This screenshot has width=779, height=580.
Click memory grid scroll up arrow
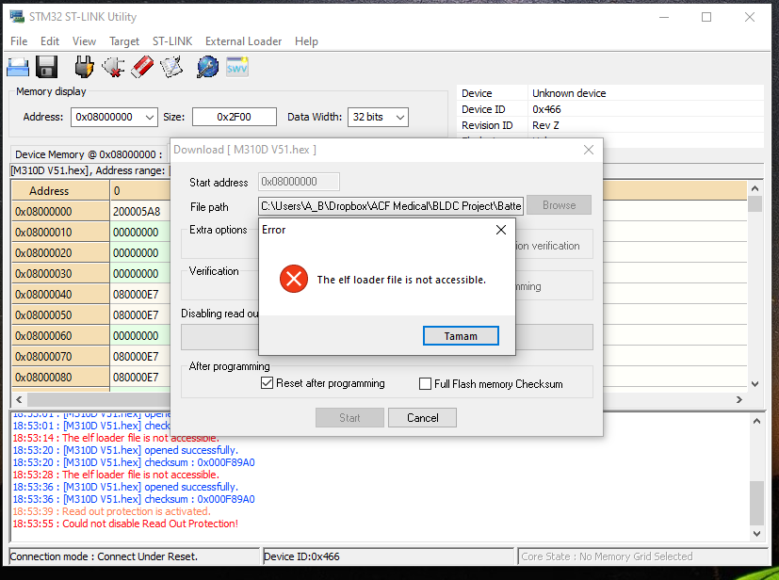click(755, 188)
